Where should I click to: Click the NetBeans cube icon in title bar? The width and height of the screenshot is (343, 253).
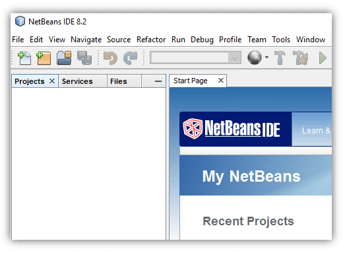click(x=20, y=21)
